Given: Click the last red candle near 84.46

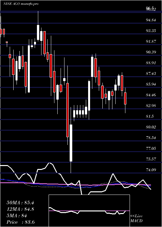Looking at the screenshot, I should 125,98.
